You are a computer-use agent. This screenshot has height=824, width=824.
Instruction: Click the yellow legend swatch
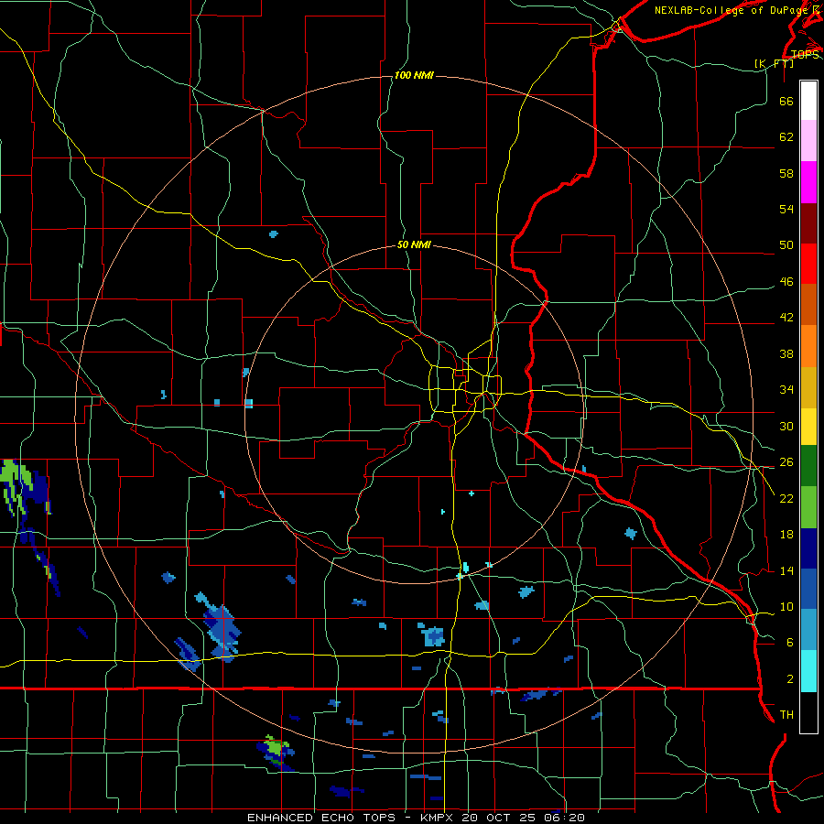tap(808, 426)
